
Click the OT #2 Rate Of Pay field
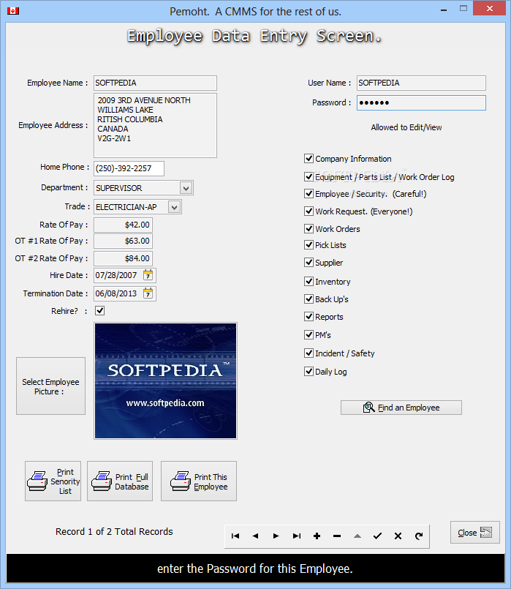123,258
